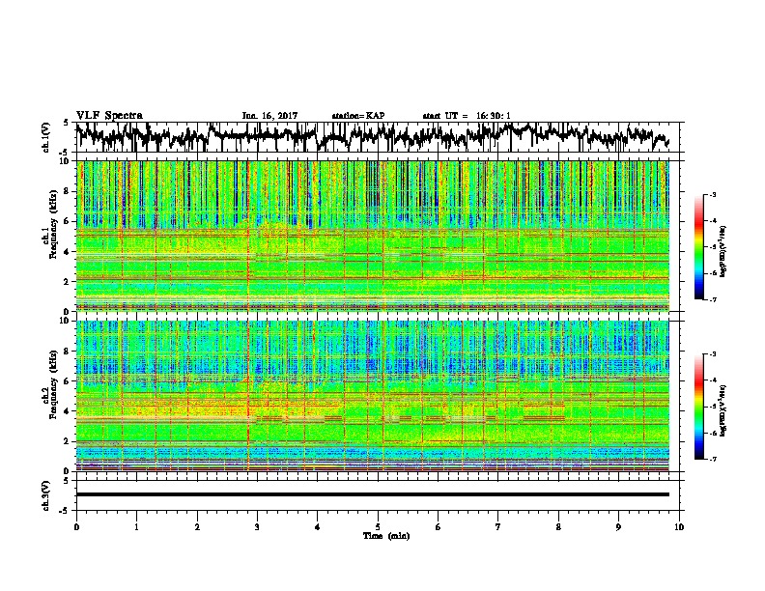The height and width of the screenshot is (591, 765).
Task: Click the "6" kHz tick on ch.2 frequency axis
Action: tap(68, 381)
